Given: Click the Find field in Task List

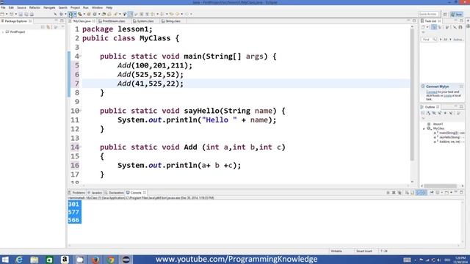Looking at the screenshot, I should tap(429, 40).
